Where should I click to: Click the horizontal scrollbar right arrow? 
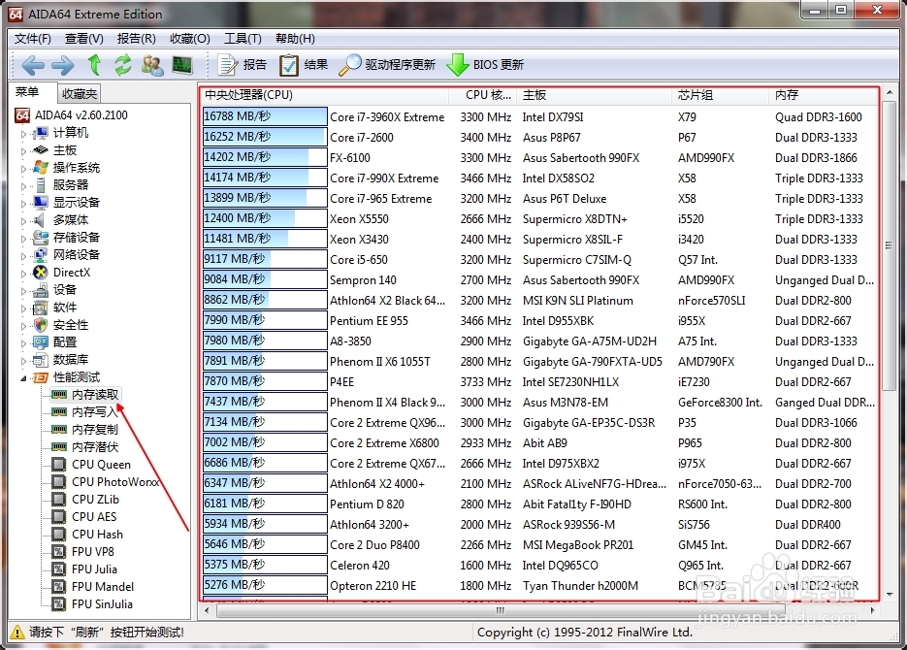[872, 610]
